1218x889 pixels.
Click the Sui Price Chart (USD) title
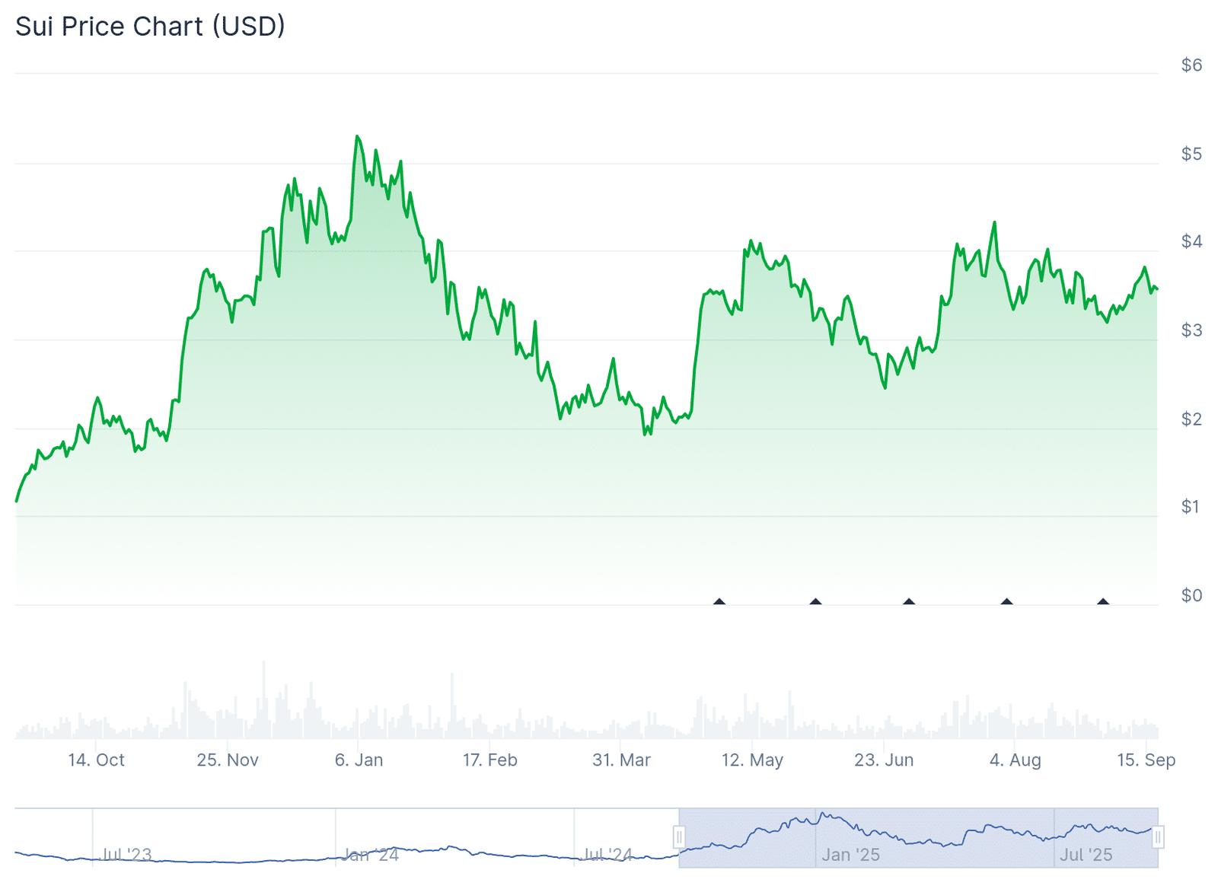pos(151,27)
